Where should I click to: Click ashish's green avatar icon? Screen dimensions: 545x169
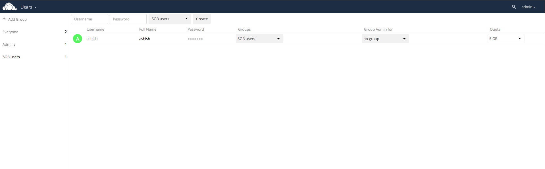pos(78,39)
